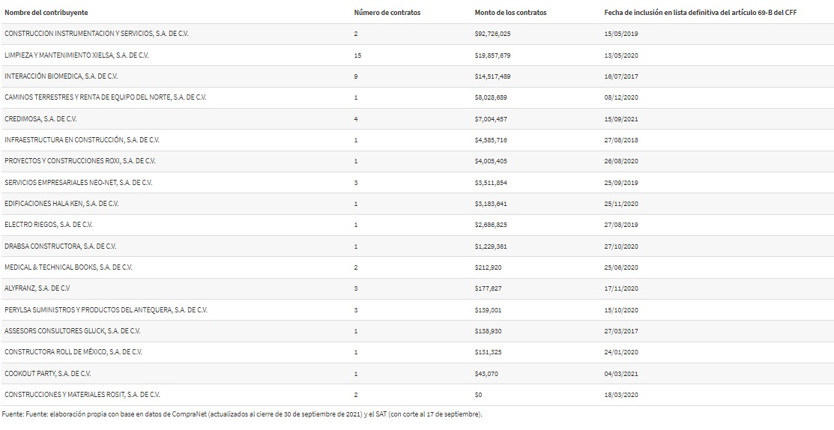Click the date '15/05/2019'
Screen dimensions: 834x430
point(621,34)
